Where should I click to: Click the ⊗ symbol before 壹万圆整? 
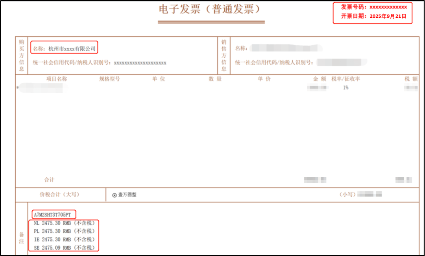[x=114, y=194]
